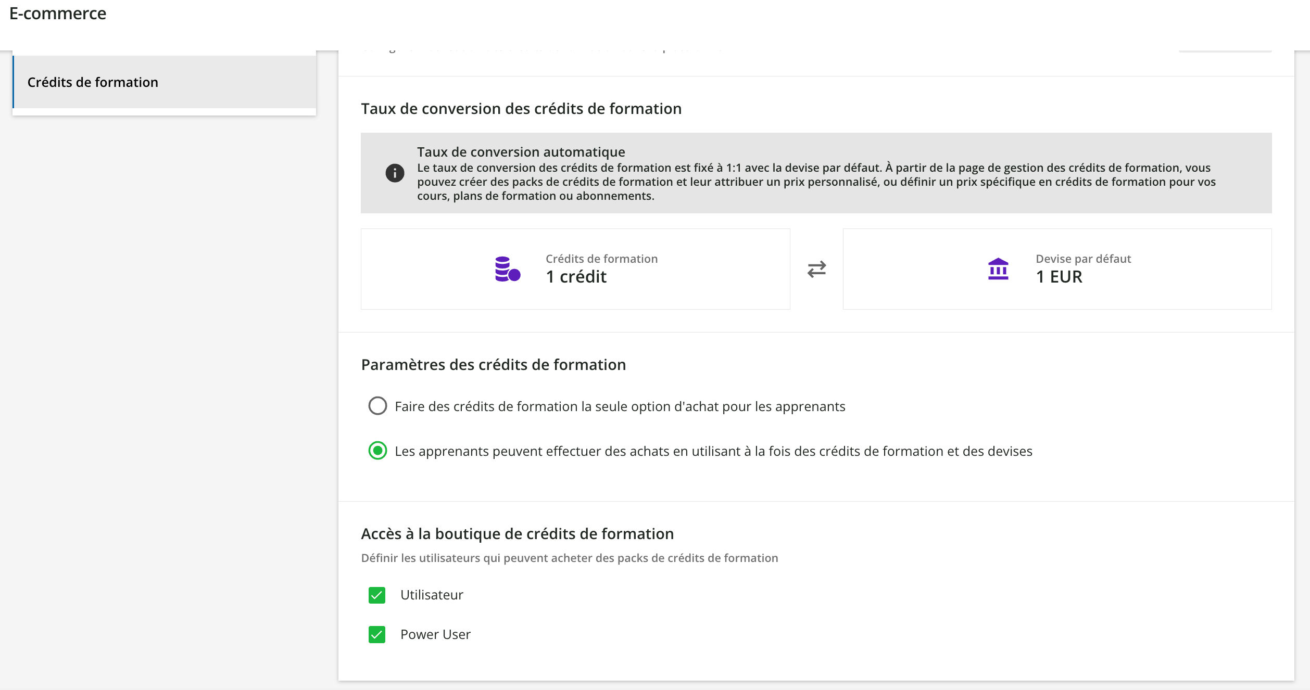Click the Utilisateur label text
The width and height of the screenshot is (1310, 690).
click(x=432, y=595)
